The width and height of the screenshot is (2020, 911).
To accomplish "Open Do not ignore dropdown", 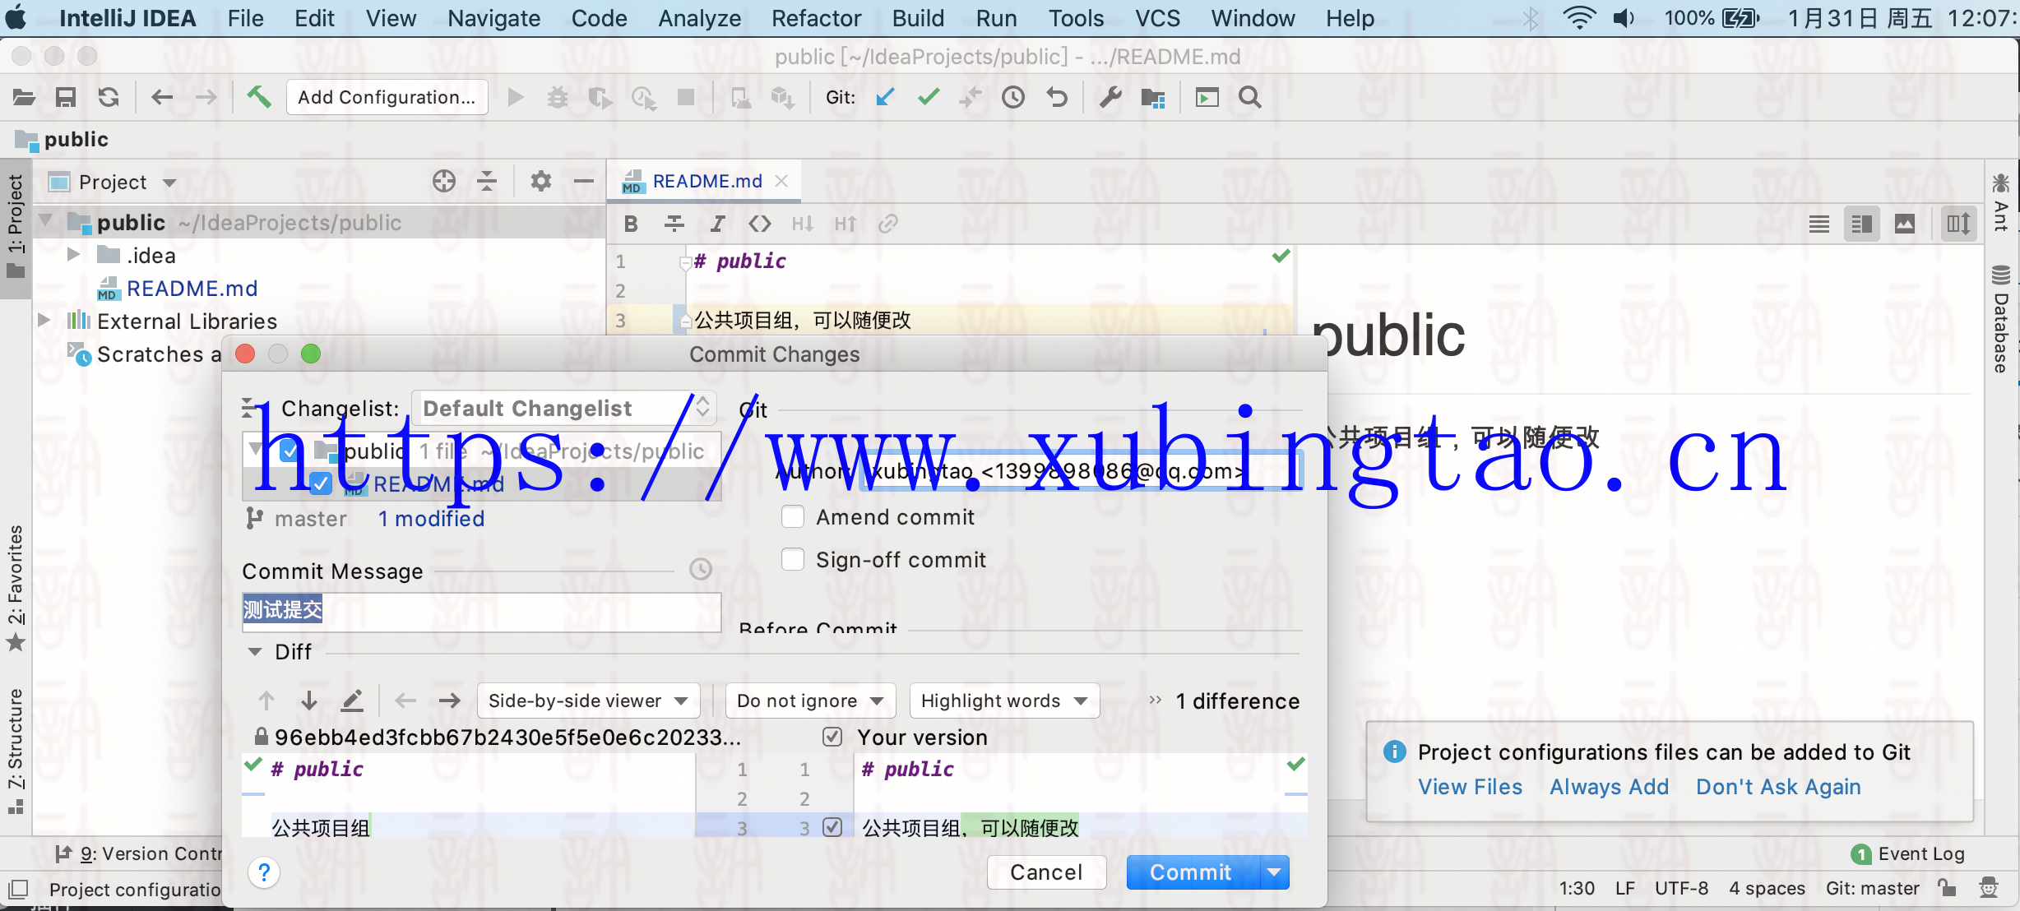I will click(810, 701).
